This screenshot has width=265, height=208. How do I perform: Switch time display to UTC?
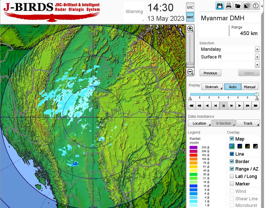coord(190,8)
